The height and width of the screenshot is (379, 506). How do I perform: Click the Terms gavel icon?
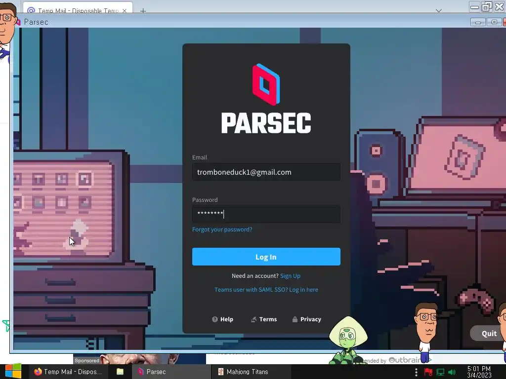254,319
